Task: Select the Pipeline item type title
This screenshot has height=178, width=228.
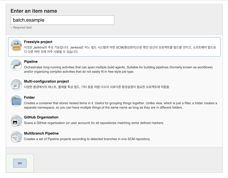Action: coord(31,62)
